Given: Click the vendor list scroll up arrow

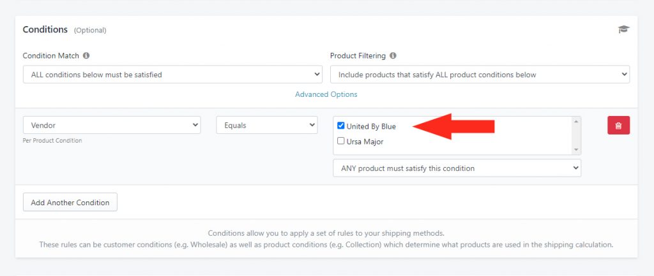Looking at the screenshot, I should 577,122.
